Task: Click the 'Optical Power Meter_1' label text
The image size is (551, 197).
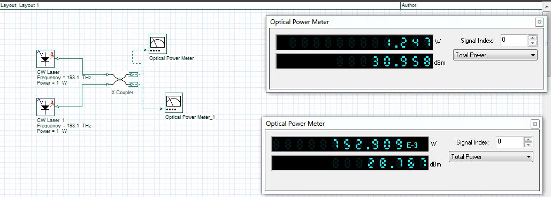Action: tap(190, 117)
